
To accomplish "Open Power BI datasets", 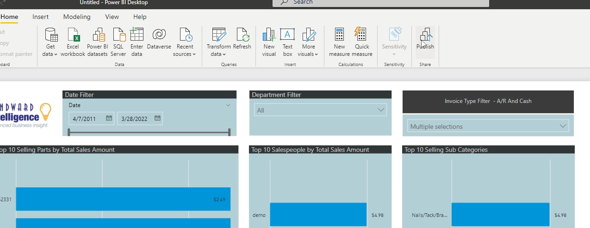I will 98,42.
